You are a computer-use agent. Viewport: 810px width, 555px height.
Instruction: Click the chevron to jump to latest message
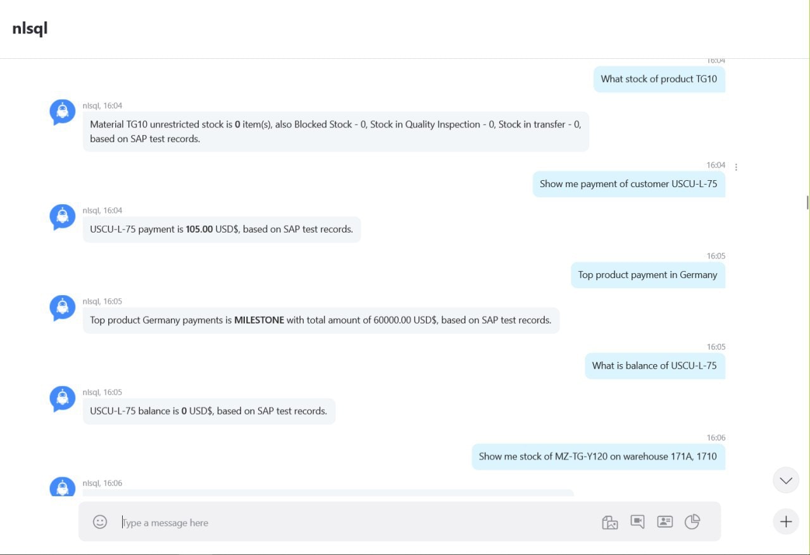[785, 480]
